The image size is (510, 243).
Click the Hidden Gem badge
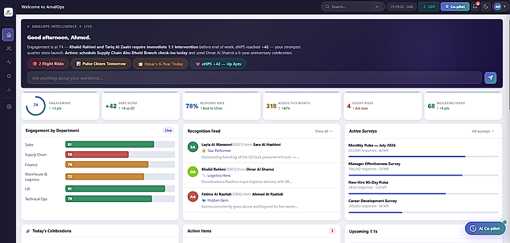[x=215, y=201]
